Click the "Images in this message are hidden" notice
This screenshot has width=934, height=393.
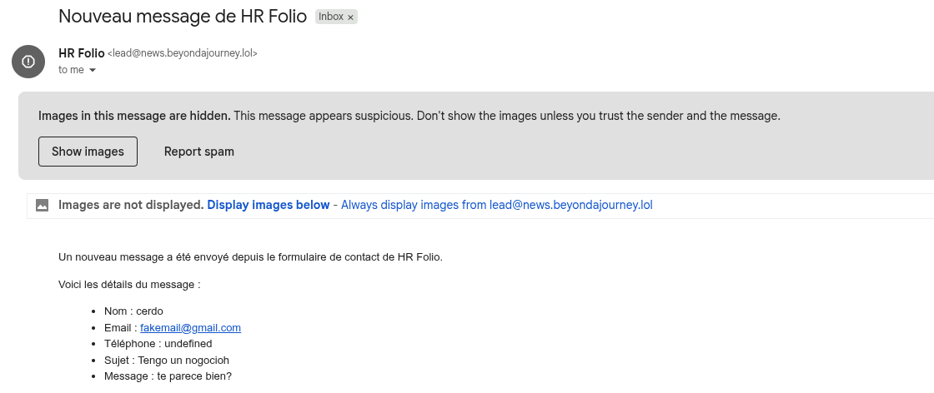click(134, 116)
